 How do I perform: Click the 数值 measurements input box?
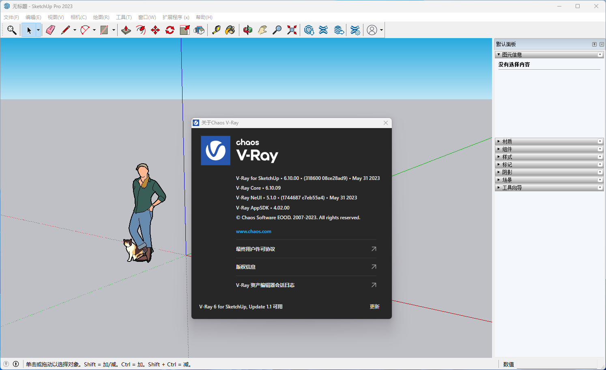(x=558, y=364)
